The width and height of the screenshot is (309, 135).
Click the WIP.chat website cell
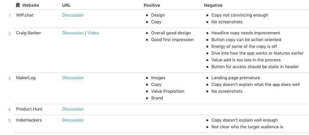pos(25,15)
